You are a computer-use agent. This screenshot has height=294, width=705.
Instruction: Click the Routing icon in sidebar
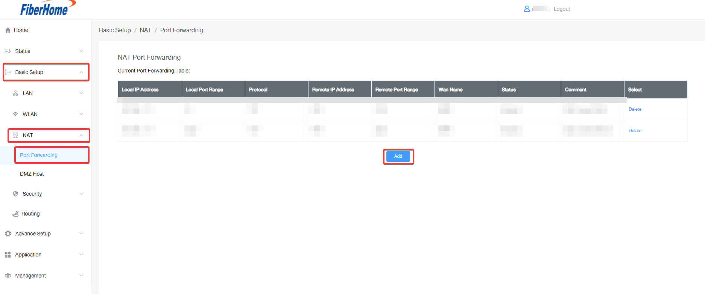pos(15,214)
